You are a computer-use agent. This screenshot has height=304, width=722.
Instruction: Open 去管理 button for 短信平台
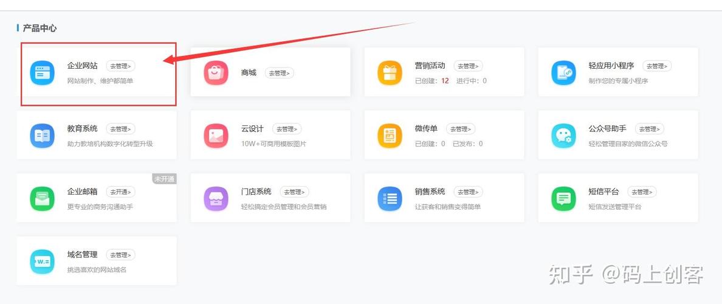click(642, 192)
